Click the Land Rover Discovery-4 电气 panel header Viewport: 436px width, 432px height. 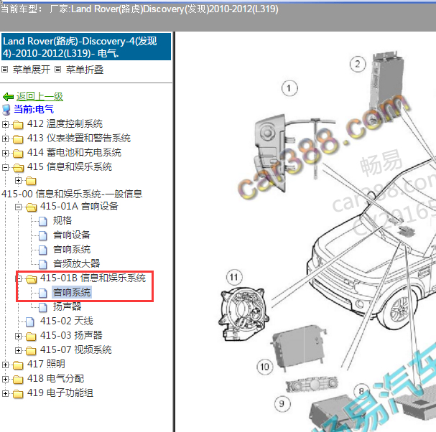pos(86,47)
